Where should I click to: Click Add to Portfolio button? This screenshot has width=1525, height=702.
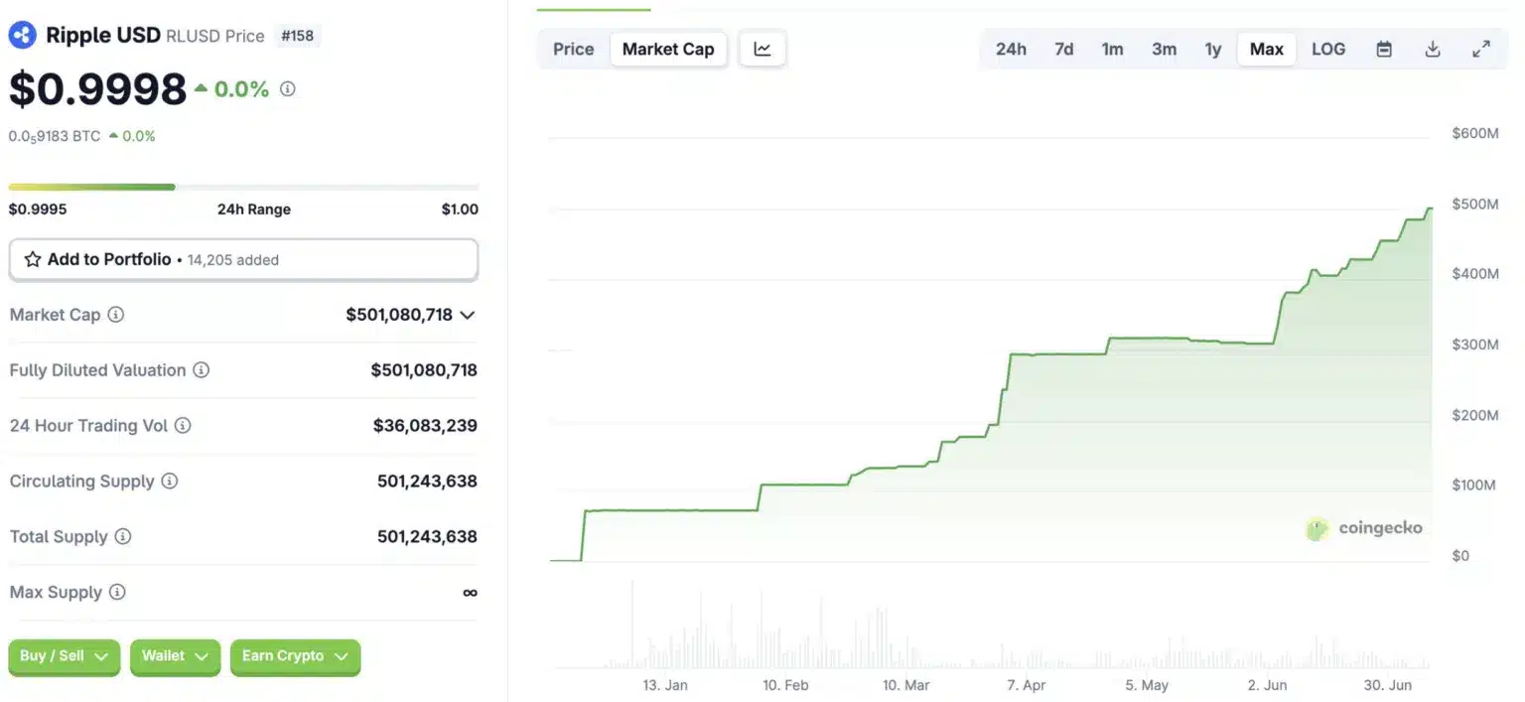click(x=243, y=259)
